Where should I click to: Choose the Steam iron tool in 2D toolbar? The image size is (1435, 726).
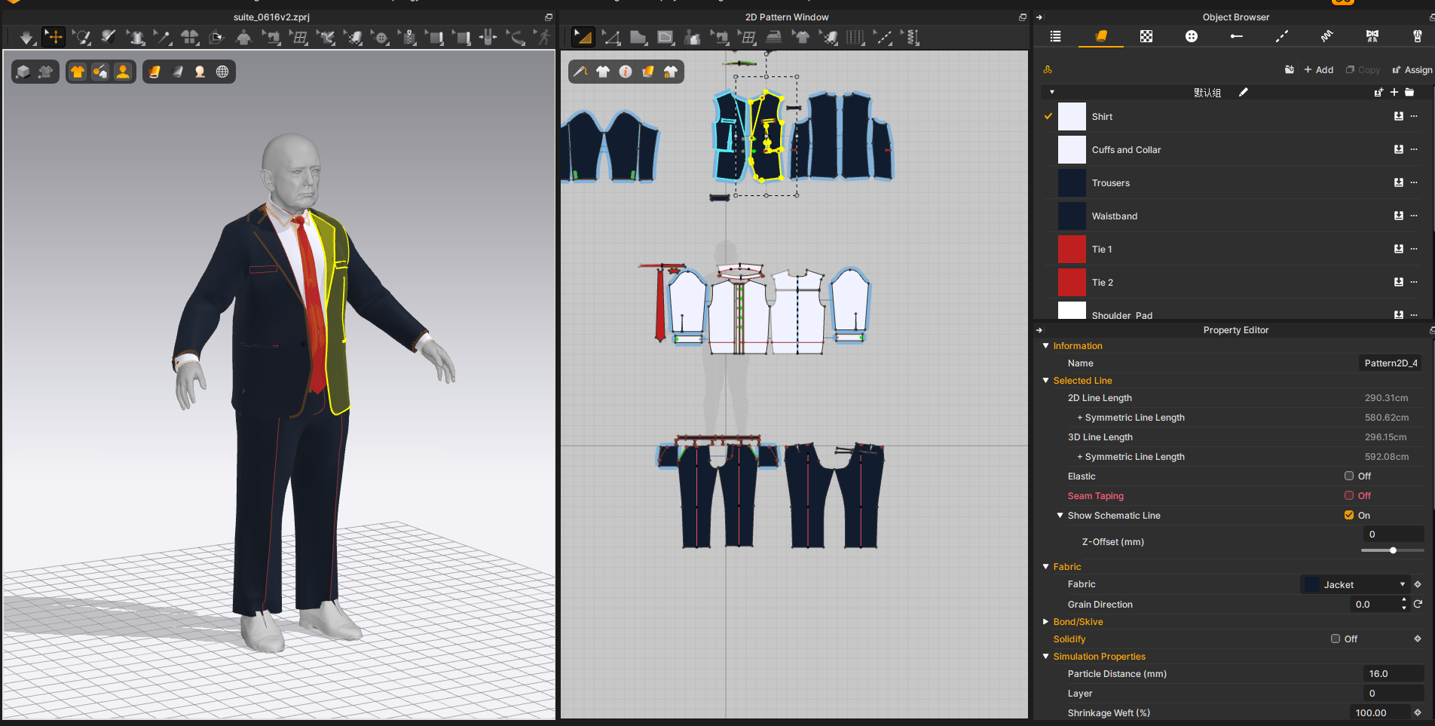tap(773, 37)
